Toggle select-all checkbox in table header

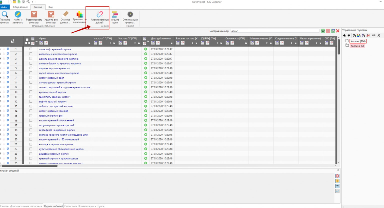(x=27, y=40)
